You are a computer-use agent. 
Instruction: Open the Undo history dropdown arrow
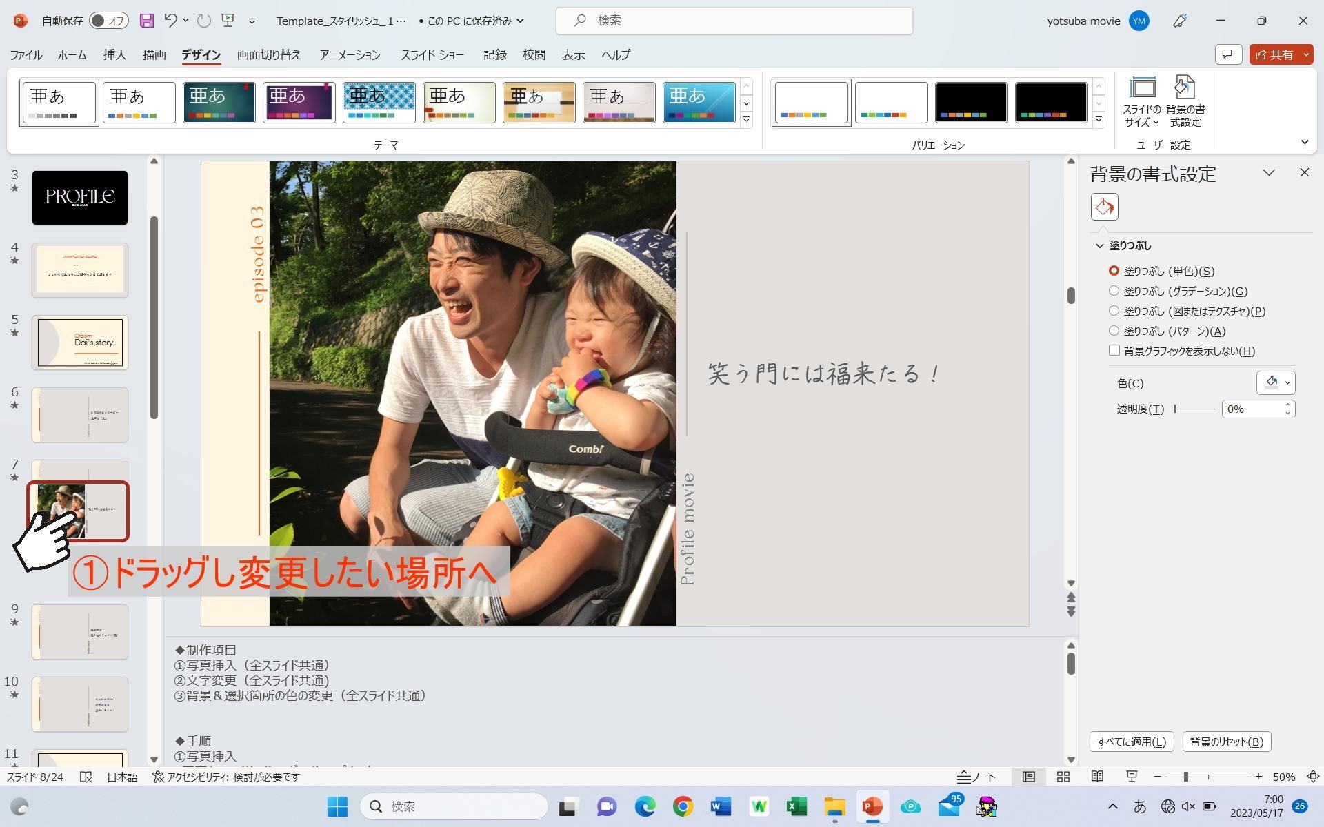click(185, 21)
